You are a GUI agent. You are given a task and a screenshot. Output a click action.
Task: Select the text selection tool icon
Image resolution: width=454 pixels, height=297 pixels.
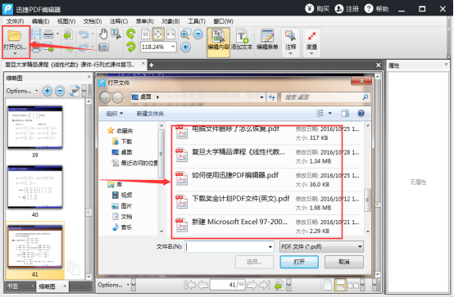[x=116, y=34]
